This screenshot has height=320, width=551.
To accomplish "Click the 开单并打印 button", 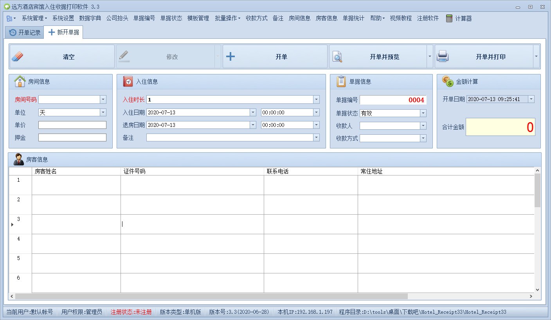I will click(x=484, y=57).
